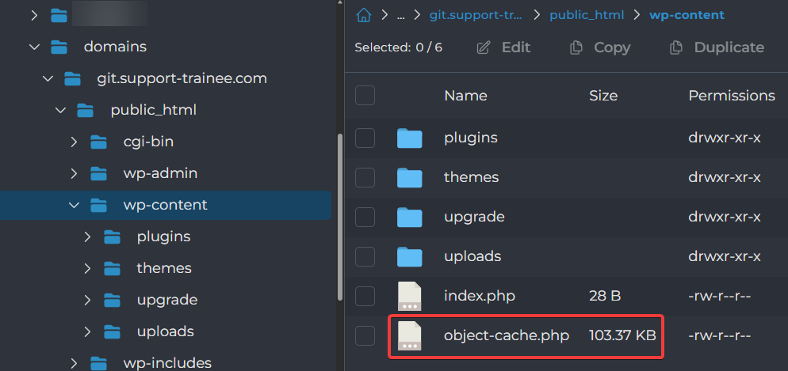
Task: Check the uploads row checkbox
Action: pyautogui.click(x=365, y=256)
